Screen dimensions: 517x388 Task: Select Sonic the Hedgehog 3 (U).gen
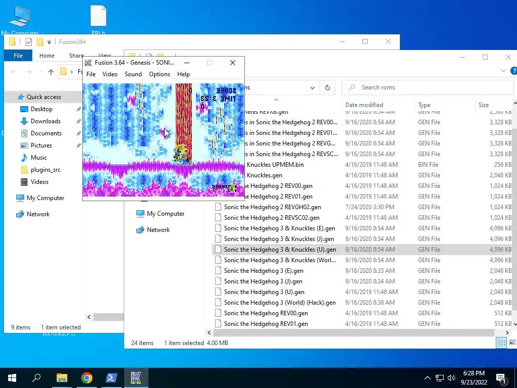click(x=363, y=292)
